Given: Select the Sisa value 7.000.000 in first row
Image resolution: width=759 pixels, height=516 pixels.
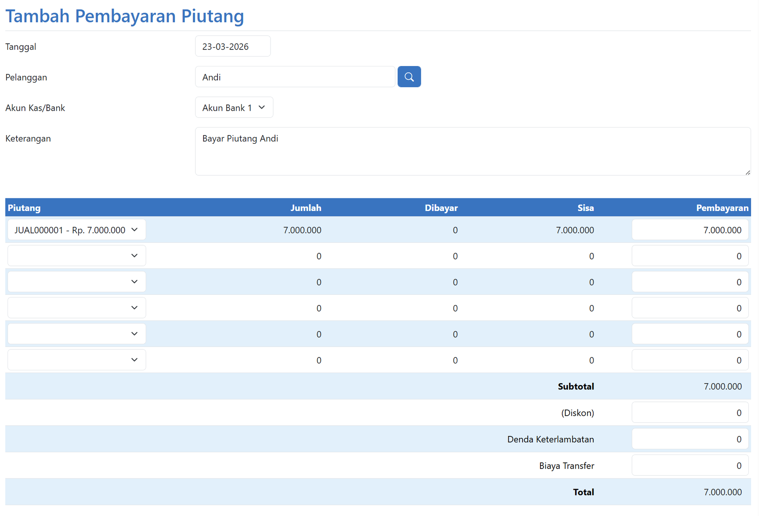Looking at the screenshot, I should click(575, 230).
